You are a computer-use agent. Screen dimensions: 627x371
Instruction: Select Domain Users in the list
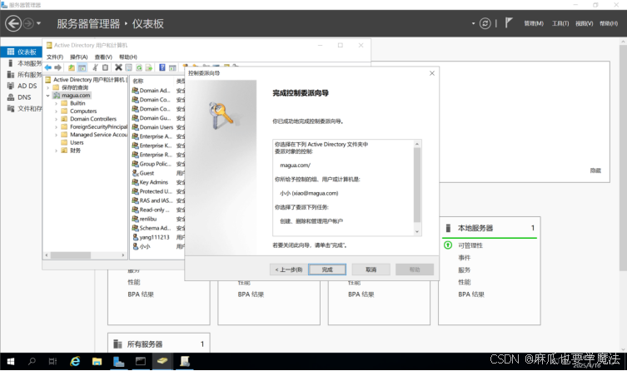[157, 127]
